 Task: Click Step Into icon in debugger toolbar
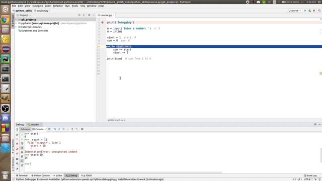[59, 129]
